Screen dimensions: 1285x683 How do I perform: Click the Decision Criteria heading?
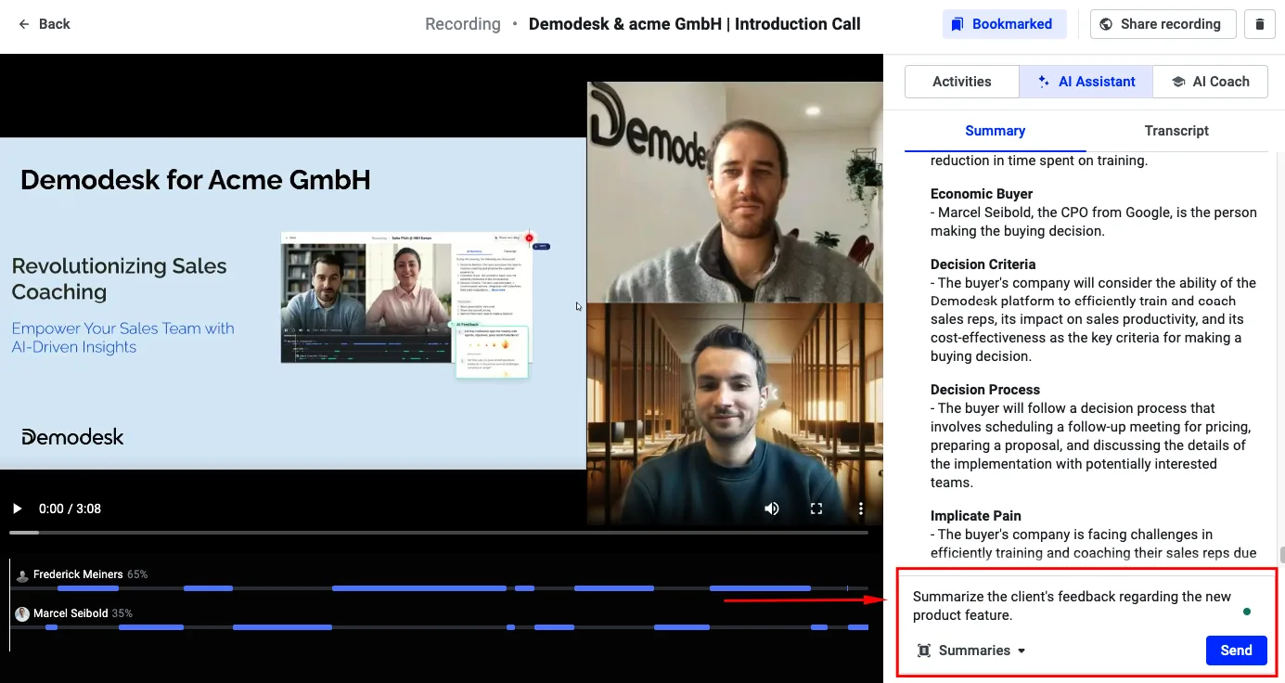983,264
